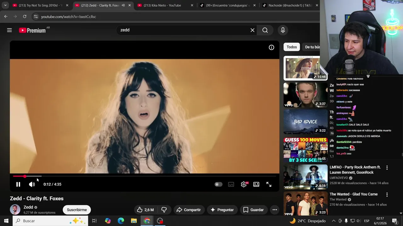Open the Zedd channel name link
Viewport: 403px width, 226px height.
tap(28, 207)
